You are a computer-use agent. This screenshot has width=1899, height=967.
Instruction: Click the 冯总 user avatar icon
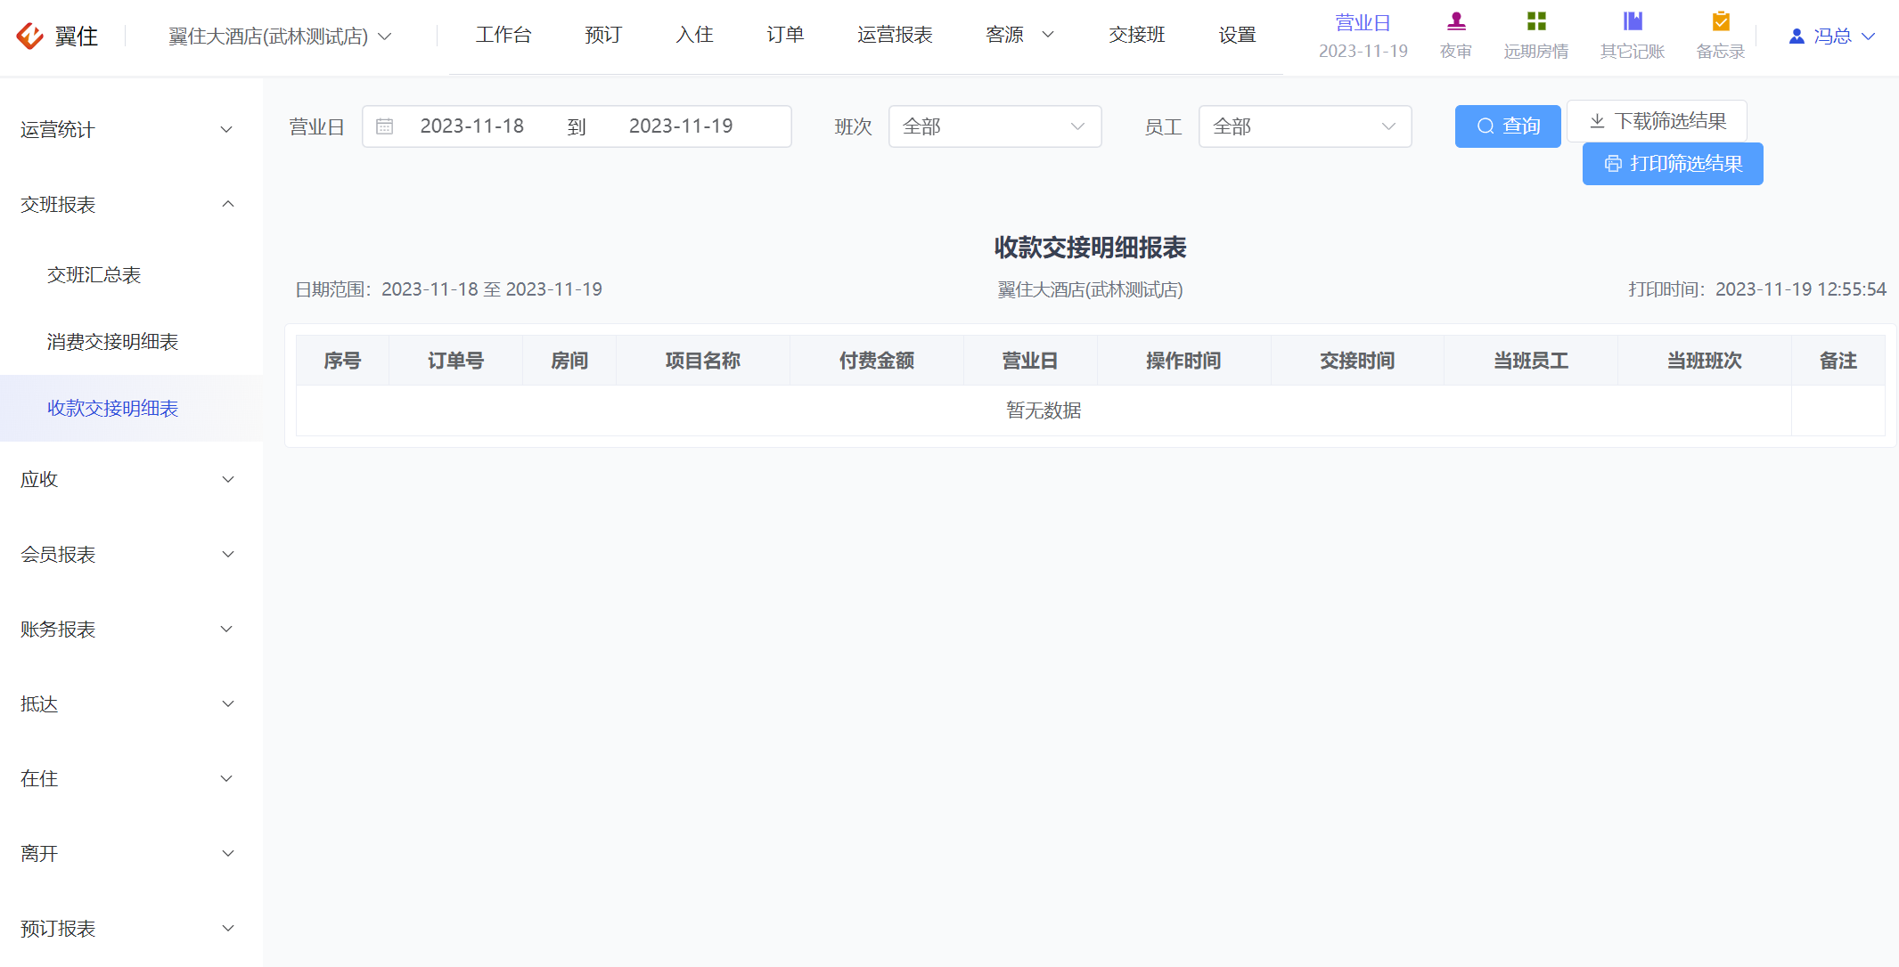tap(1797, 37)
